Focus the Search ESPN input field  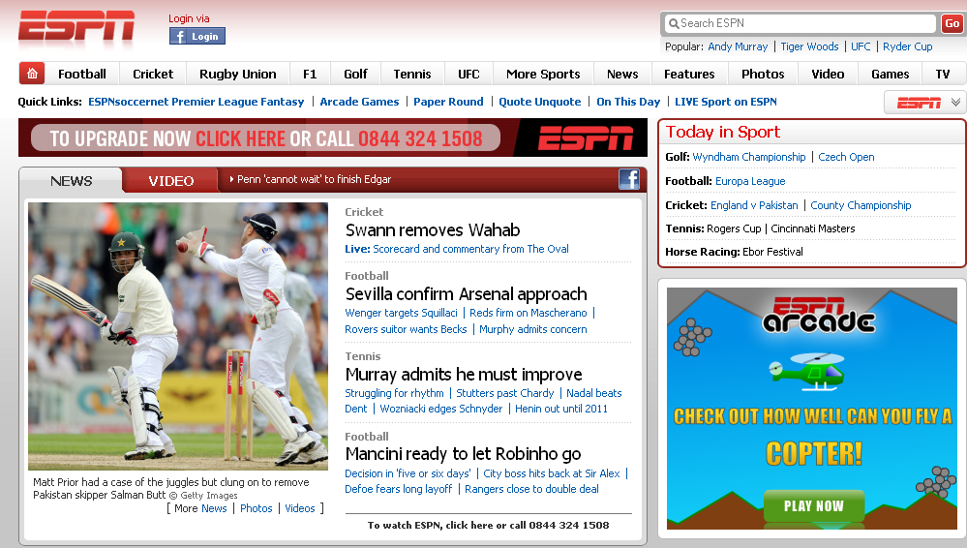pos(800,23)
